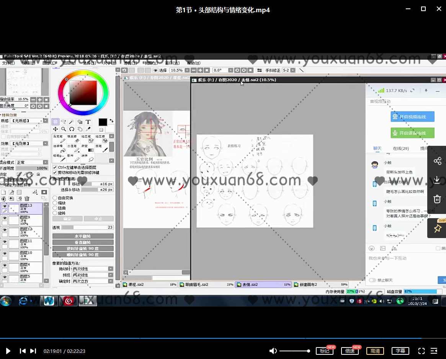Uncheck the Ctrl+左键单击选择图层 checkbox
This screenshot has width=446, height=359.
(x=55, y=168)
